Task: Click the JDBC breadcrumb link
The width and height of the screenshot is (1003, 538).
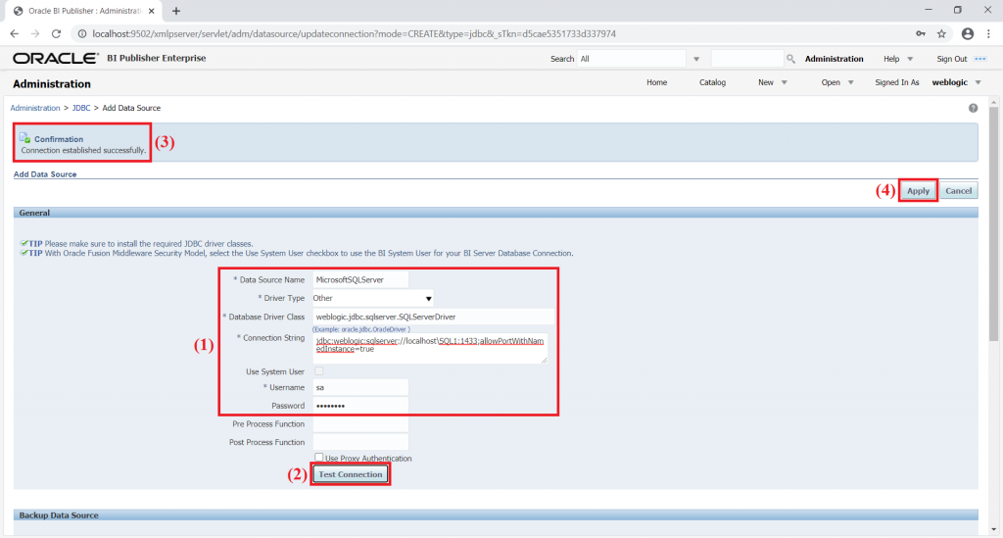Action: (x=81, y=108)
